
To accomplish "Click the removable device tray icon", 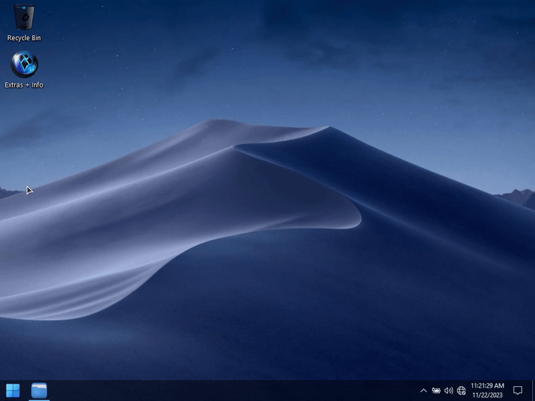I will pos(436,391).
